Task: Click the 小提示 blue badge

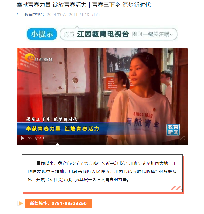Action: 42,34
